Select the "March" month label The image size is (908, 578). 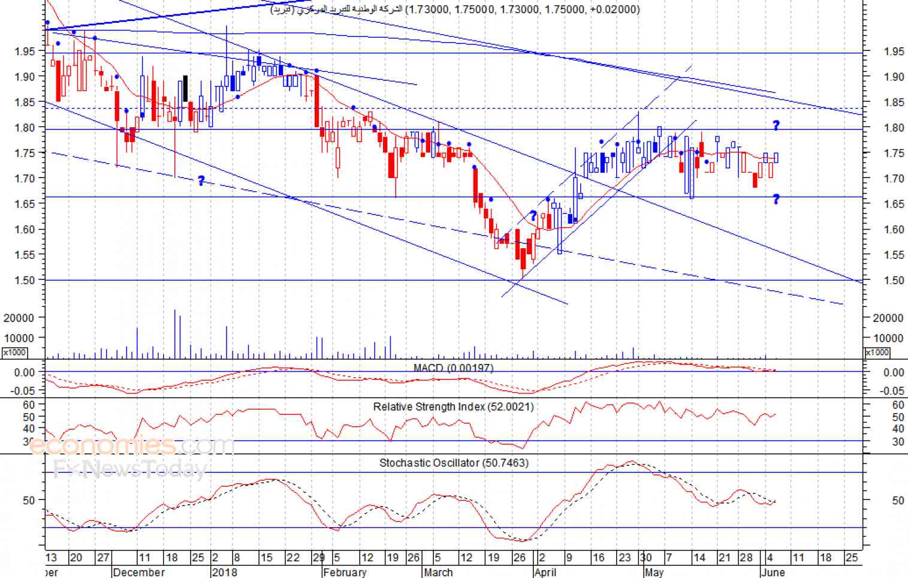(438, 572)
